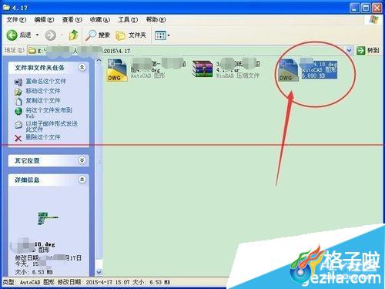Click the red X delete this file
Viewport: 385px width, 289px height.
pos(18,138)
